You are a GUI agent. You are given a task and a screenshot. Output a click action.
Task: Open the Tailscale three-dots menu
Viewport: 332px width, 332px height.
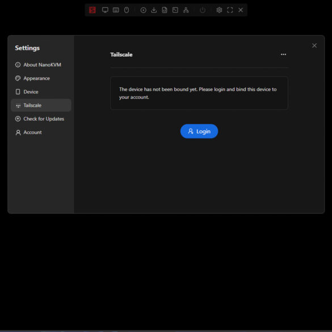(283, 54)
